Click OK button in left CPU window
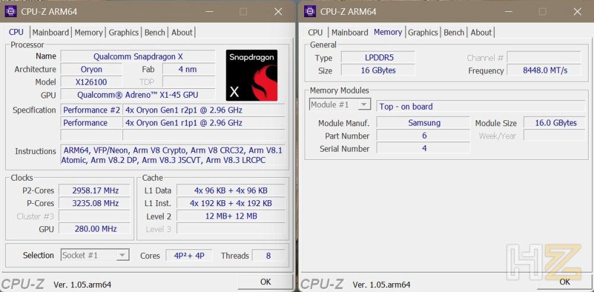The image size is (594, 292). pyautogui.click(x=266, y=282)
